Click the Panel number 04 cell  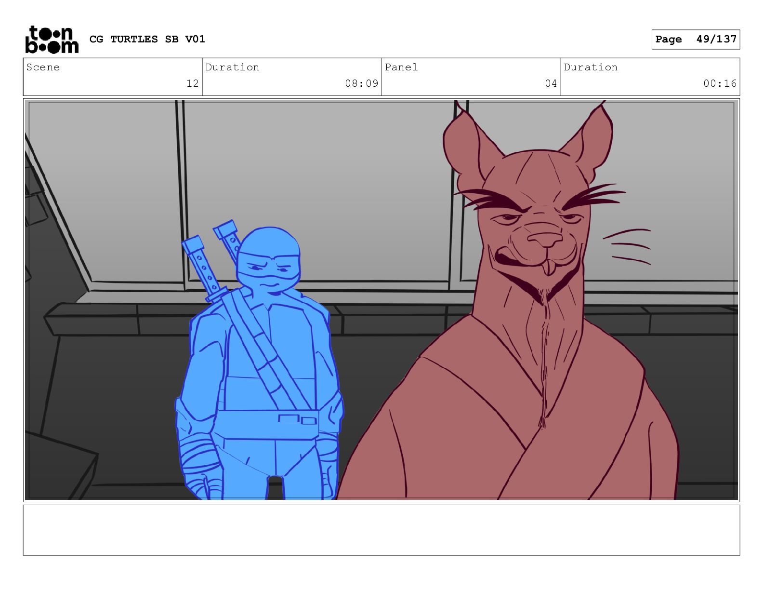tap(471, 77)
